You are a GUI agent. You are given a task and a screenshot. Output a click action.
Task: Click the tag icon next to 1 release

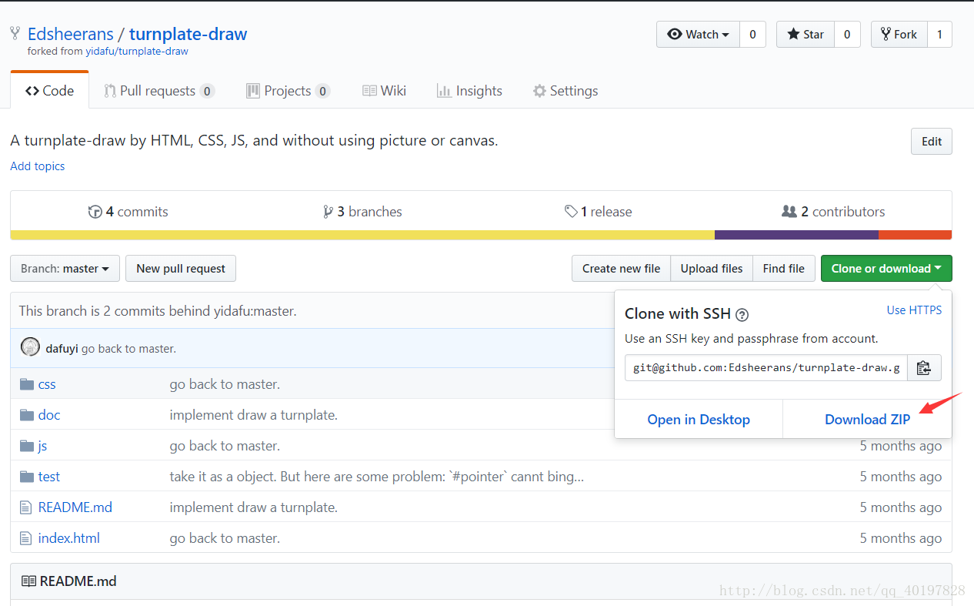click(571, 211)
